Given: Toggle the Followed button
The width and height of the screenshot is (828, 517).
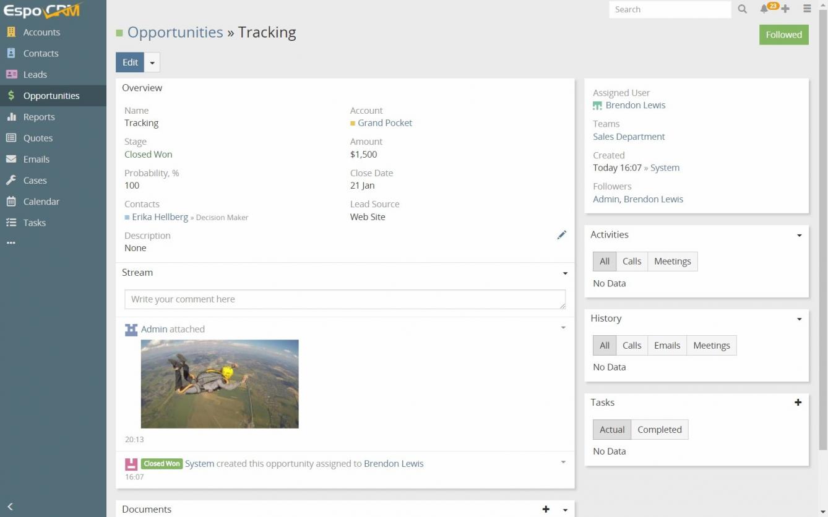Looking at the screenshot, I should click(x=783, y=35).
